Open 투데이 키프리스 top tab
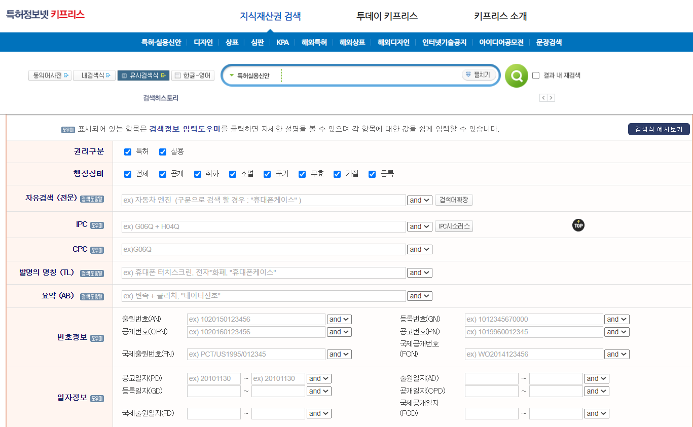Viewport: 693px width, 427px height. pos(387,16)
